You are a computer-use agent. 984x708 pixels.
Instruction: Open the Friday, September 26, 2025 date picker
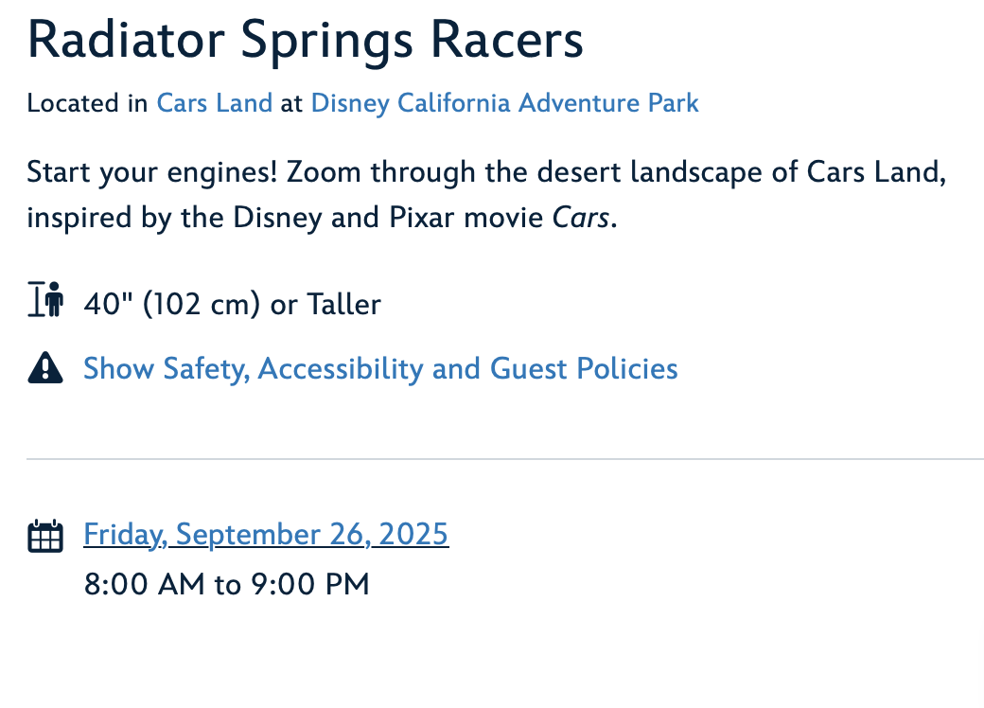[x=266, y=535]
